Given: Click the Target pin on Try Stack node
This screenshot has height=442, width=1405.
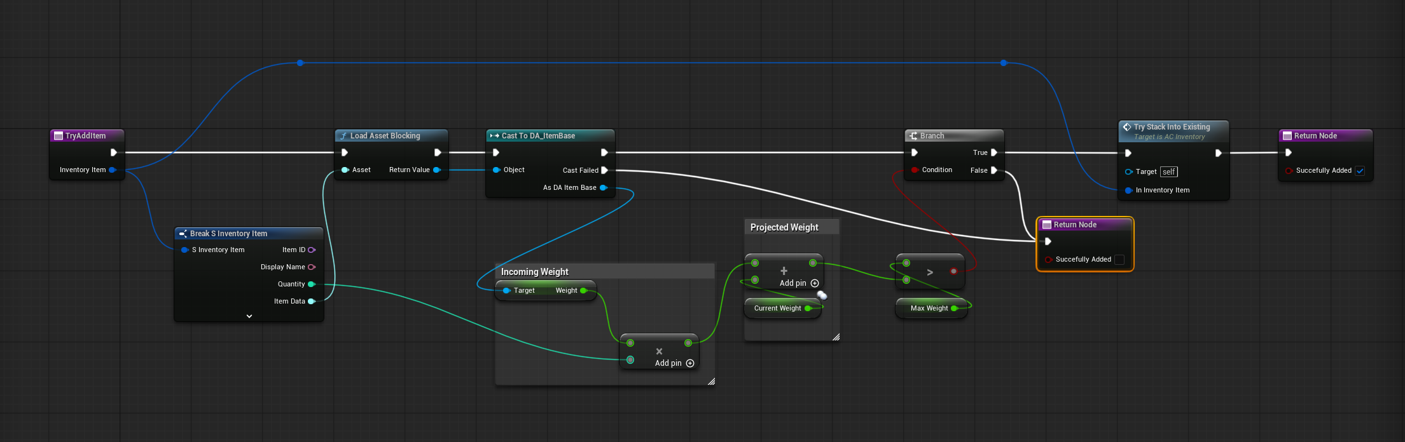Looking at the screenshot, I should tap(1128, 171).
